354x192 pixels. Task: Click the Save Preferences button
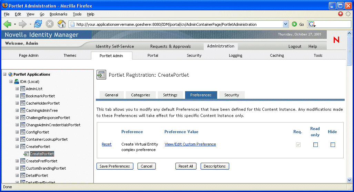[x=115, y=166]
